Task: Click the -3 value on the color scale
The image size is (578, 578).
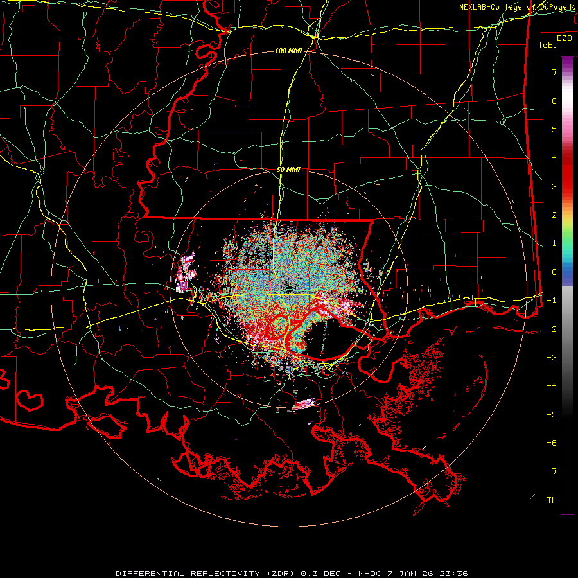Action: point(552,358)
